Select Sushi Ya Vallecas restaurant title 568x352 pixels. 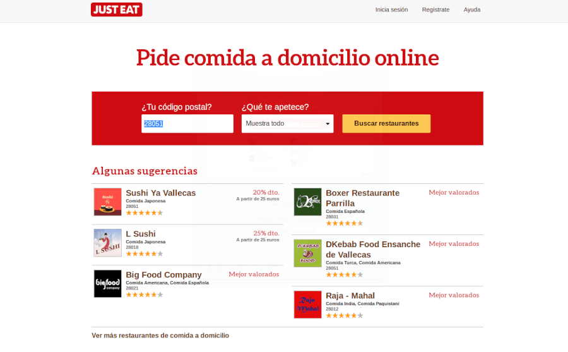[x=161, y=193]
